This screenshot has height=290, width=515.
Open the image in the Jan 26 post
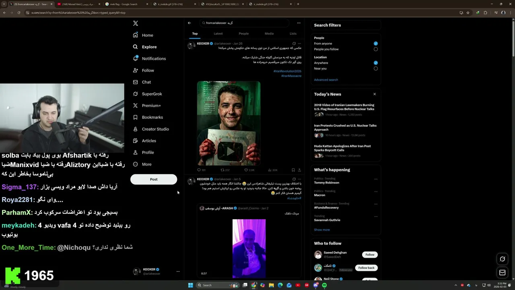click(229, 123)
